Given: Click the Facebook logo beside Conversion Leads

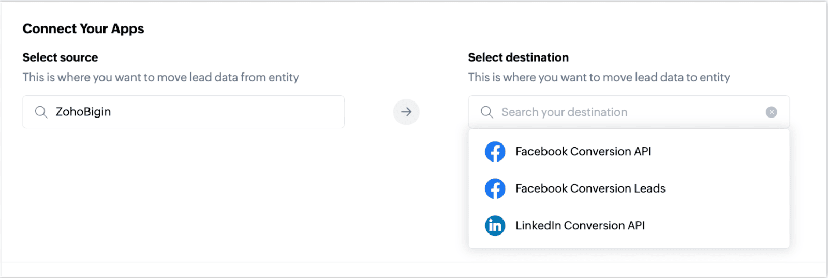Looking at the screenshot, I should point(495,189).
